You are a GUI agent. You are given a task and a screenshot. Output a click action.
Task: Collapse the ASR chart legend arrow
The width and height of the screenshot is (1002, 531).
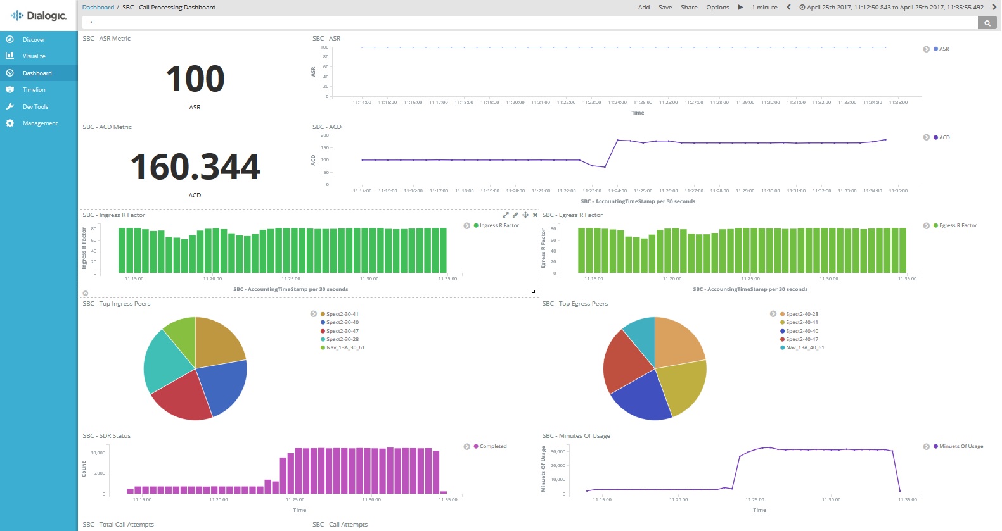[927, 49]
